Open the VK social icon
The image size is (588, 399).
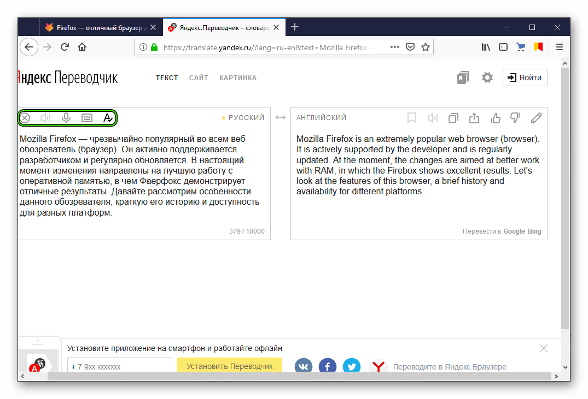(304, 365)
